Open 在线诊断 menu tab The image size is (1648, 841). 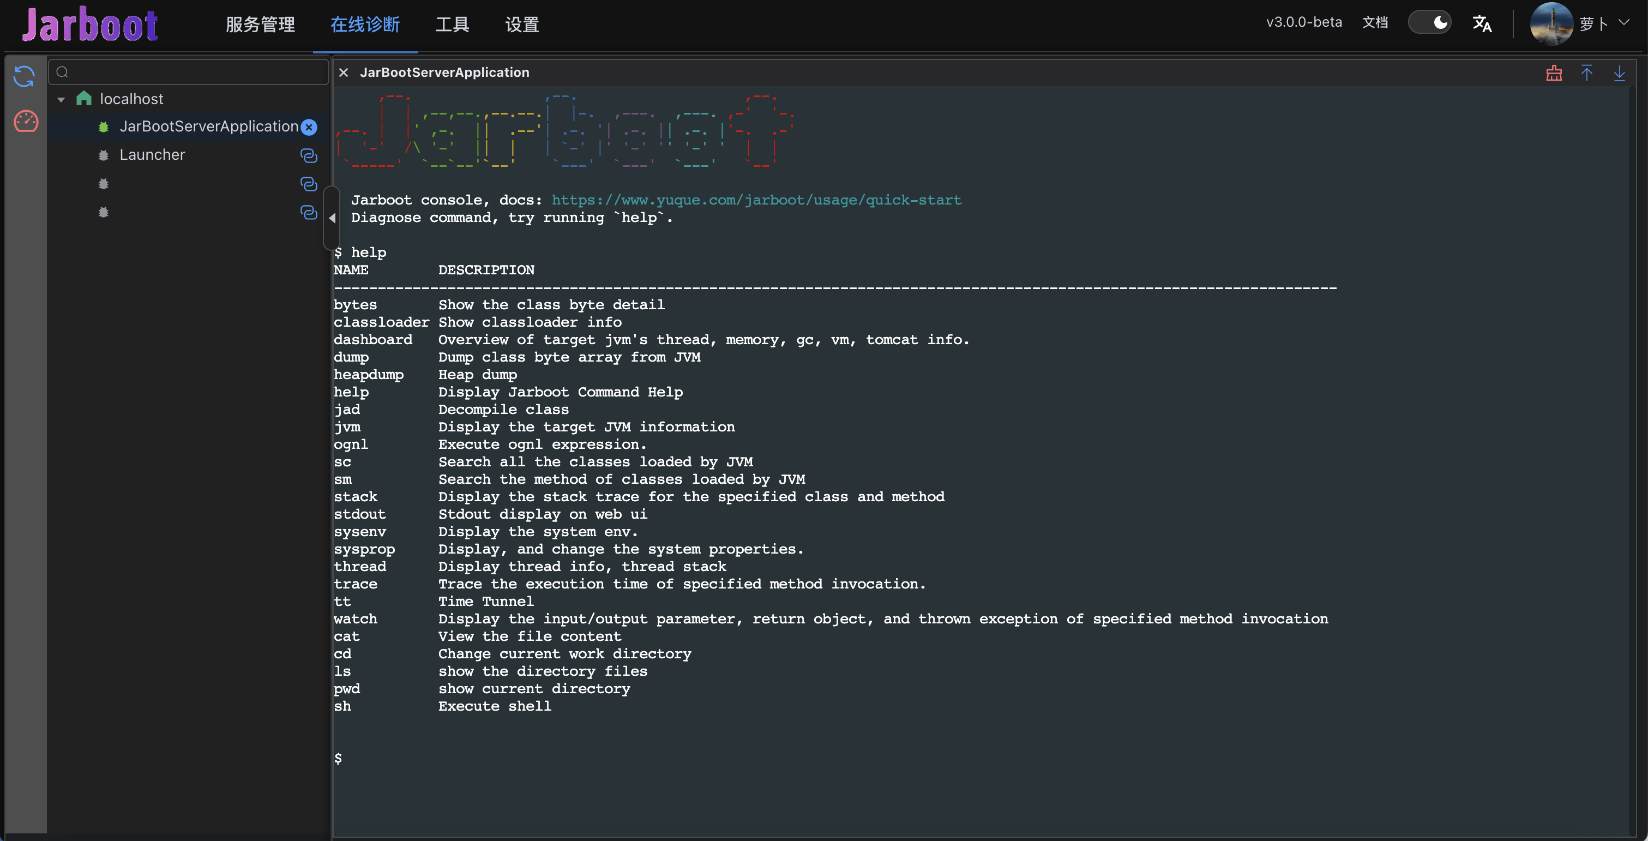365,25
